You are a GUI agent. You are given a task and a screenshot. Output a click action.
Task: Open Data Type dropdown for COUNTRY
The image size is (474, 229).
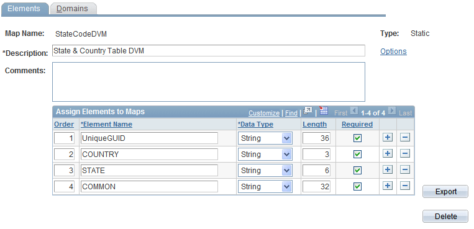point(265,155)
